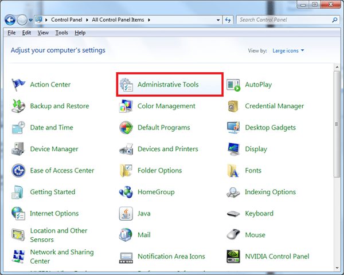Viewport: 344px width, 275px height.
Task: Expand the root breadcrumb arrow before Control Panel
Action: click(x=46, y=20)
